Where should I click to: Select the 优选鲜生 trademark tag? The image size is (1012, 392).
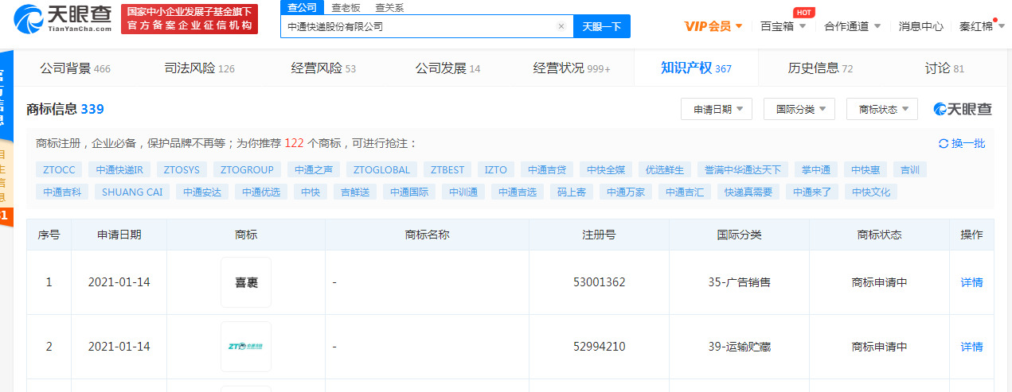665,169
